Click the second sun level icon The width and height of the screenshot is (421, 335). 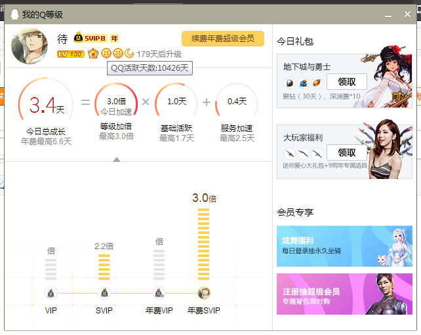pos(118,53)
